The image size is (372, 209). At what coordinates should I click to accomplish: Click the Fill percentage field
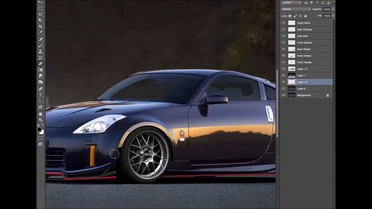[327, 16]
